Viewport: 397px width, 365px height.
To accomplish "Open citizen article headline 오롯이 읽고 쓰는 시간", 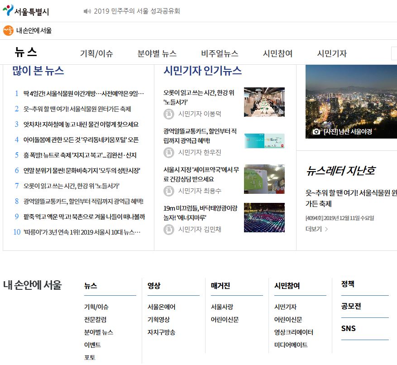I will pos(199,97).
